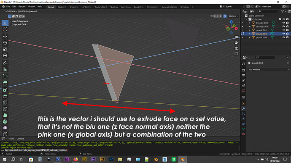Open Object properties tab
This screenshot has width=291, height=163.
243,103
